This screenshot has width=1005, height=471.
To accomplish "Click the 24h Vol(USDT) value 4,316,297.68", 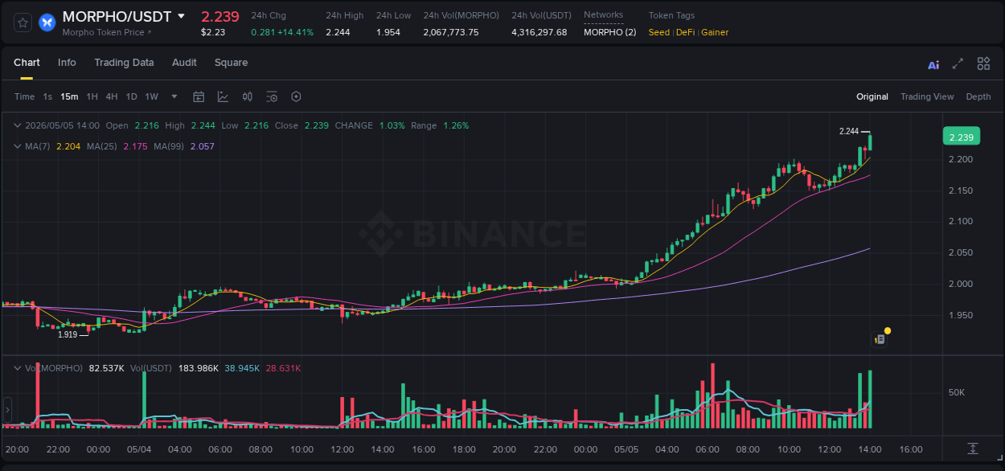I will coord(539,32).
